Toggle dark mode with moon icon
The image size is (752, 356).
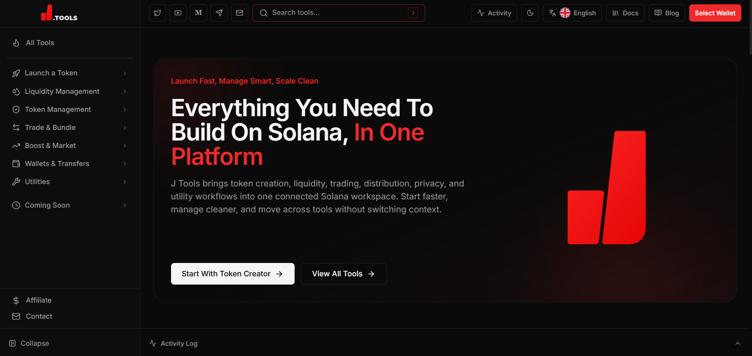(530, 13)
